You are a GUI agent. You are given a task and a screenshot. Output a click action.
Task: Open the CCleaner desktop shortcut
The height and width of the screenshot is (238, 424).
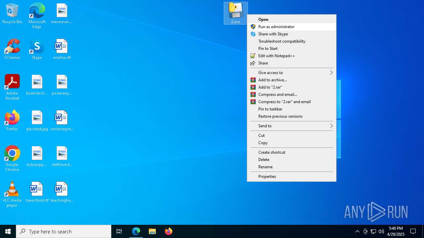click(x=12, y=50)
